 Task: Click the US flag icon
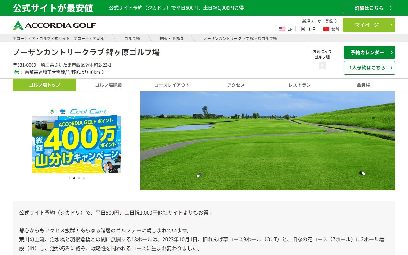[282, 29]
